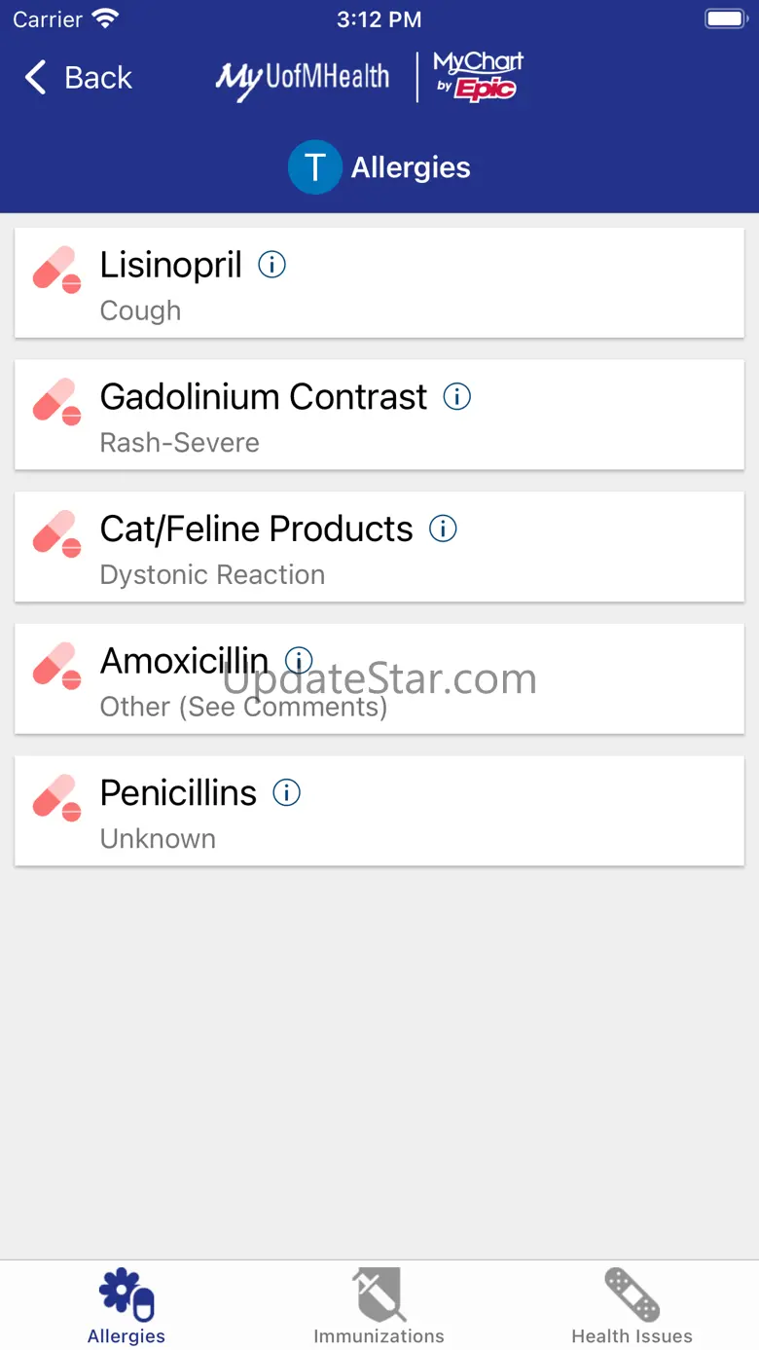Viewport: 759px width, 1350px height.
Task: Tap the MyChart by Epic logo
Action: click(478, 77)
